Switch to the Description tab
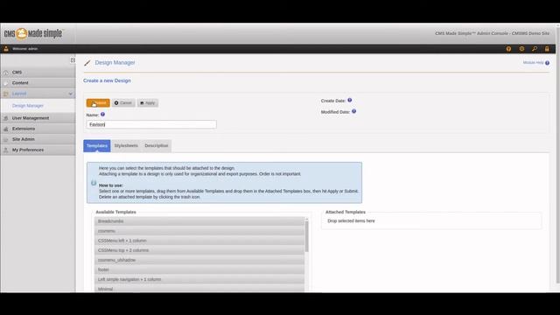 click(157, 146)
